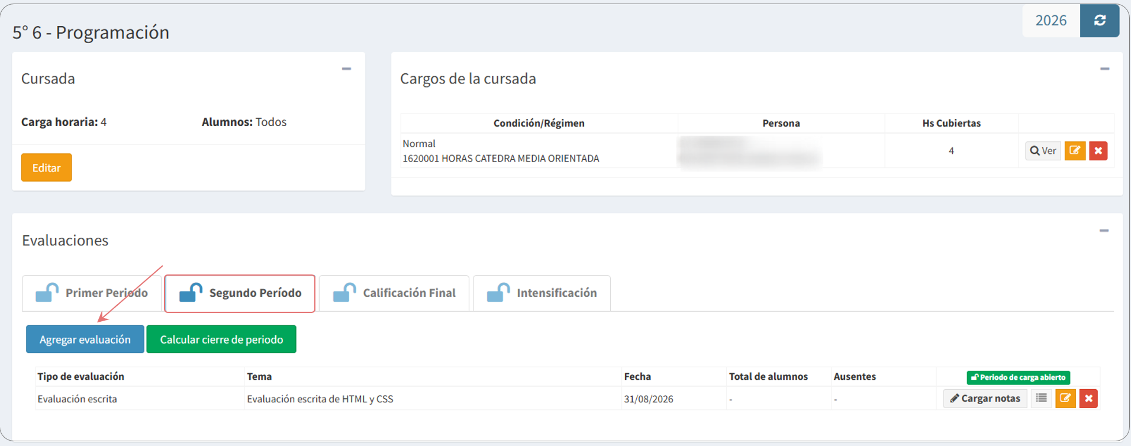Click the Persona column header

point(781,123)
